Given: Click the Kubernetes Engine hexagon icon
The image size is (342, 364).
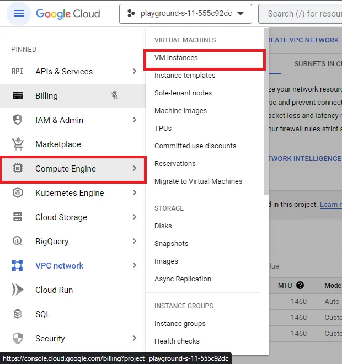Looking at the screenshot, I should point(18,192).
